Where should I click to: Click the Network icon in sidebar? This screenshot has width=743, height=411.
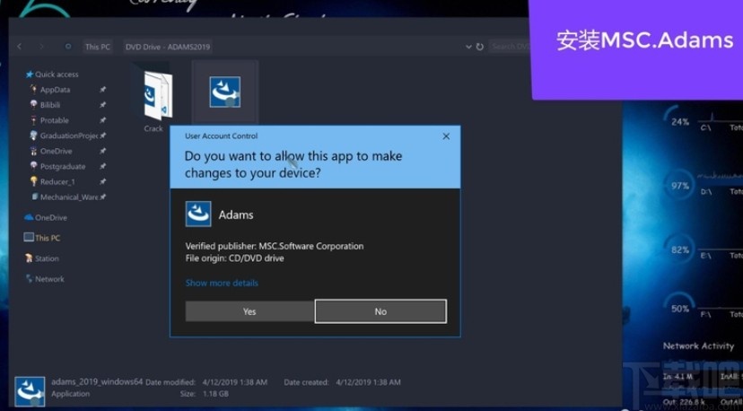point(29,278)
